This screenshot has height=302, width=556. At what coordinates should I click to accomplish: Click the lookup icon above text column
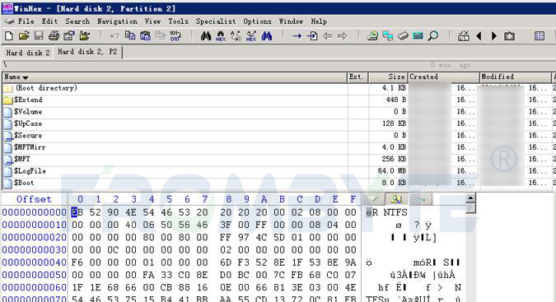click(396, 199)
